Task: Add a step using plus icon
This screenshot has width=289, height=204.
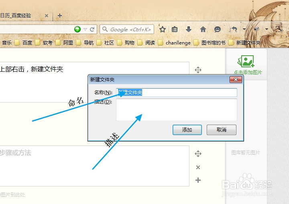Action: click(x=198, y=180)
